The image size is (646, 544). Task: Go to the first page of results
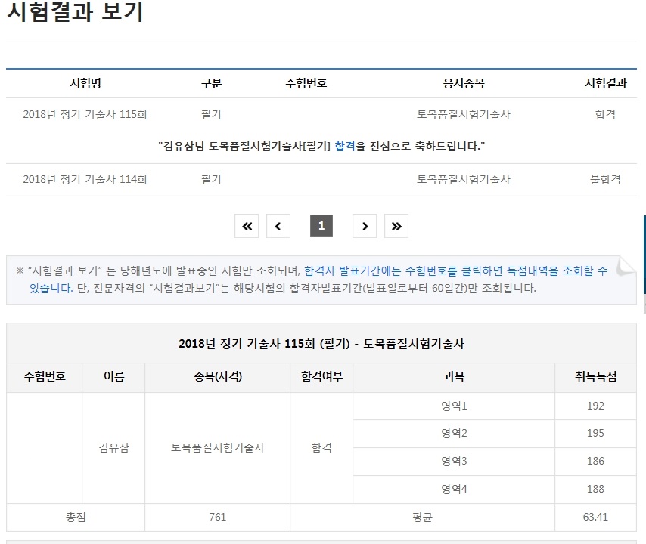click(247, 226)
